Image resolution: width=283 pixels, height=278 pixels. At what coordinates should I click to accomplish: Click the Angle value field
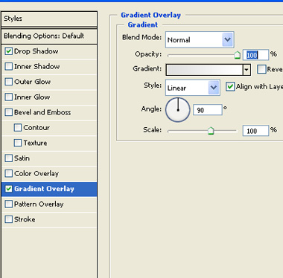(x=208, y=110)
